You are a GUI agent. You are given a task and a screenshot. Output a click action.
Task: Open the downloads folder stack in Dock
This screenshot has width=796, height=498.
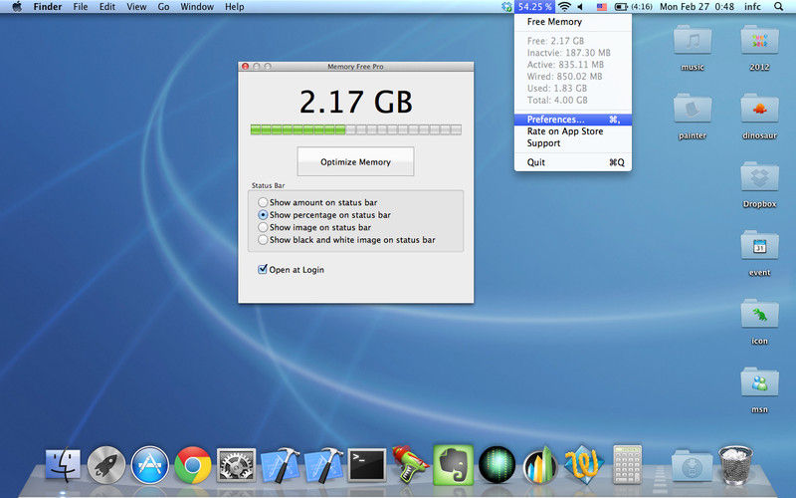(x=692, y=465)
